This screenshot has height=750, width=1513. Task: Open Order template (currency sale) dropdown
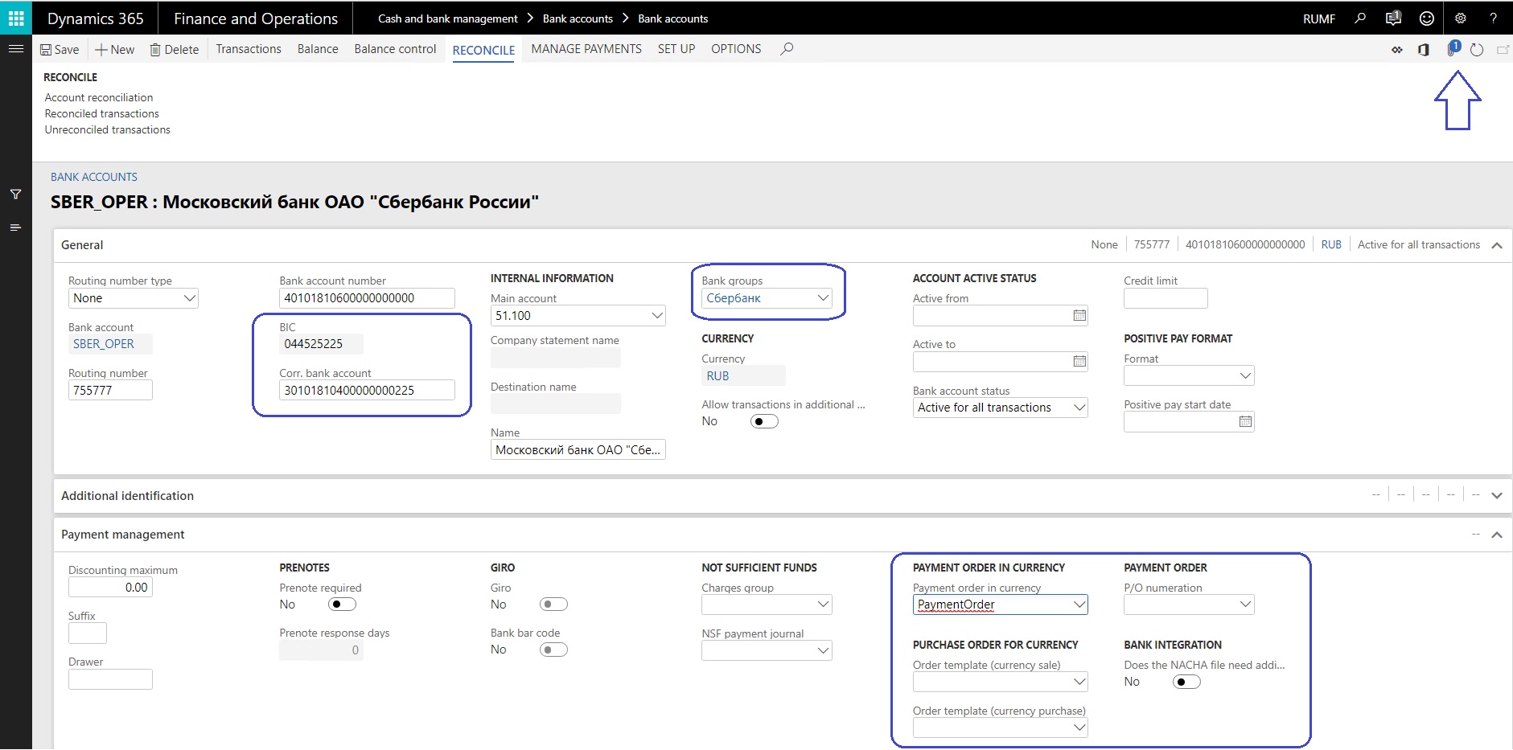pos(1079,682)
